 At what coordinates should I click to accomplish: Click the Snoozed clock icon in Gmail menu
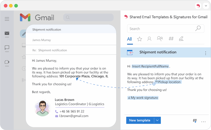[24, 68]
